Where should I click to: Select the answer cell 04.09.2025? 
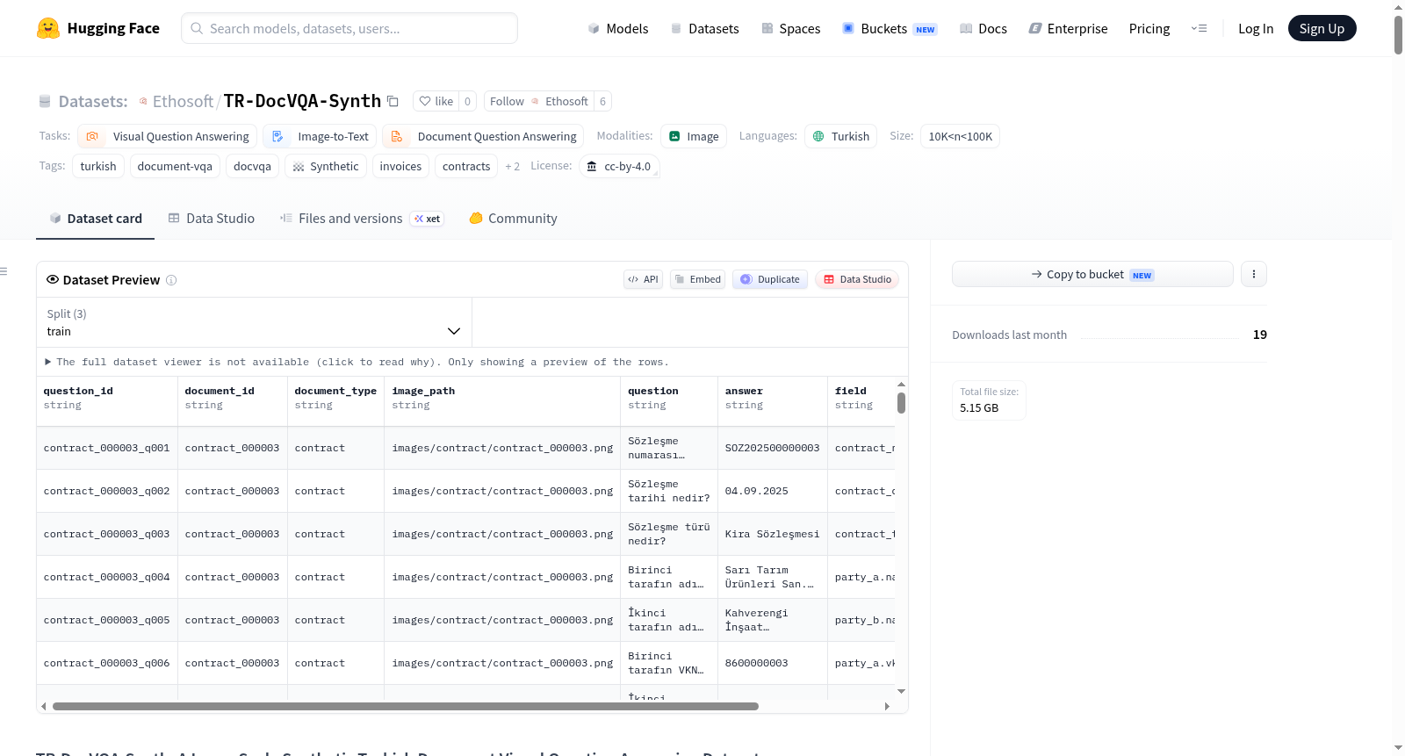[x=773, y=491]
